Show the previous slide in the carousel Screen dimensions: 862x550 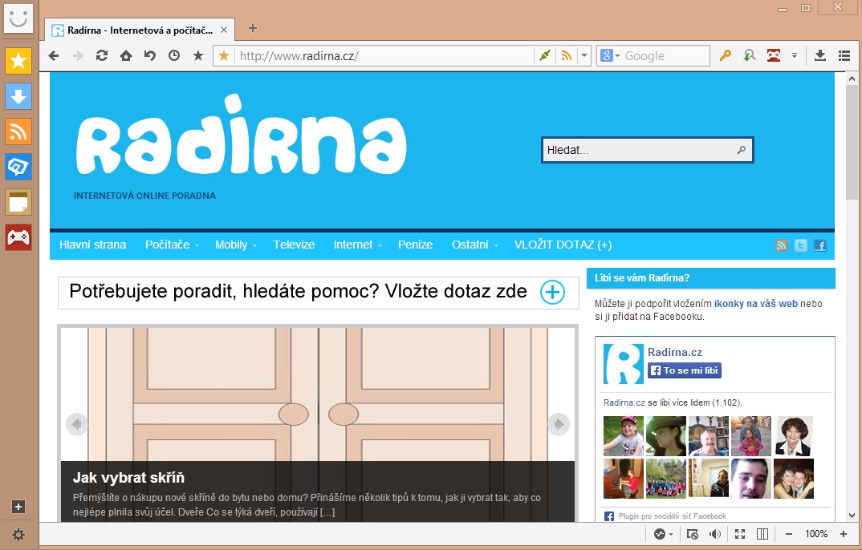pyautogui.click(x=76, y=424)
